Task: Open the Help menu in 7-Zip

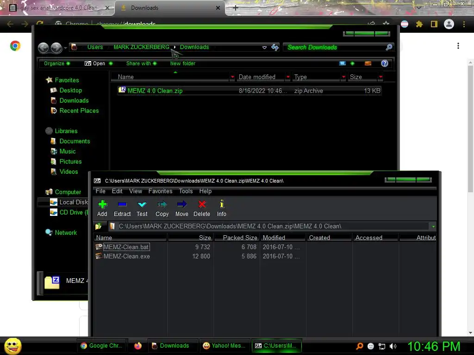Action: (205, 191)
